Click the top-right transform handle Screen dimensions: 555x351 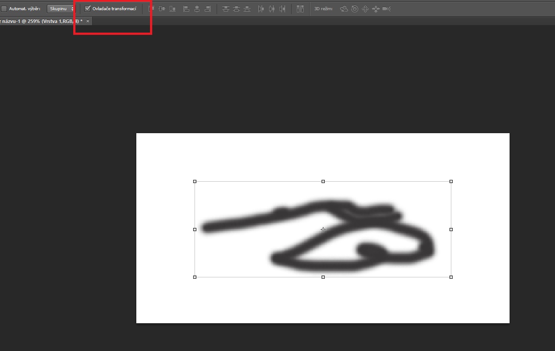pyautogui.click(x=451, y=181)
